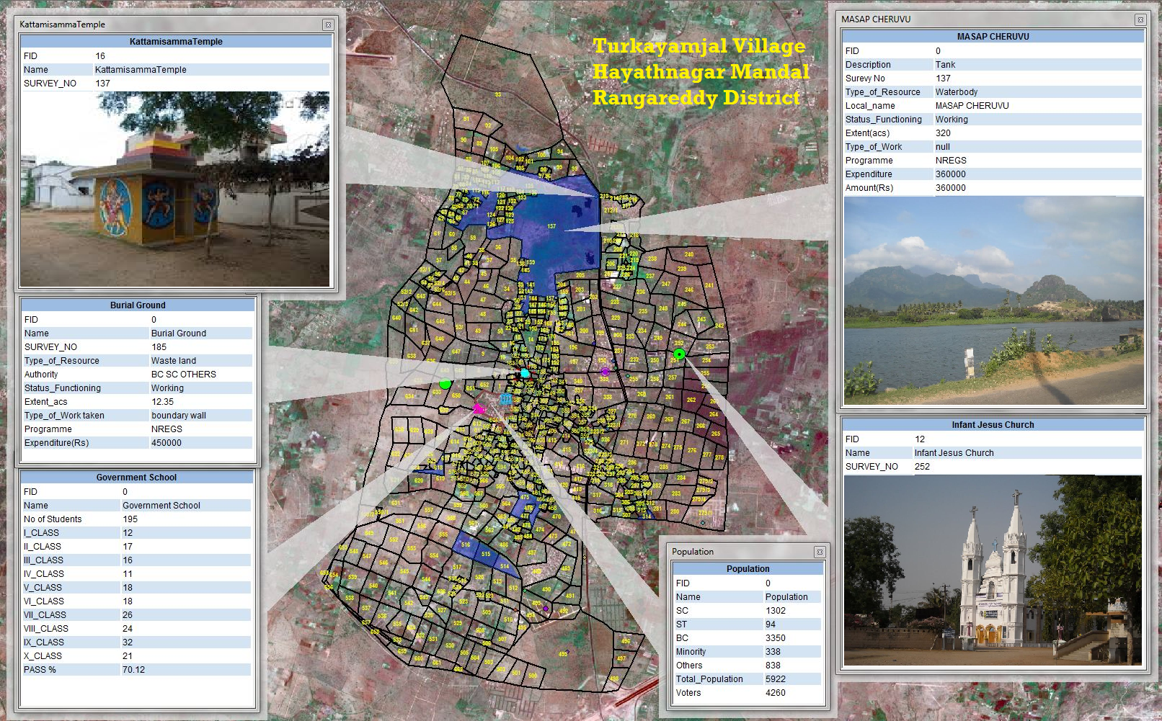Select the blue building icon on map

[506, 398]
